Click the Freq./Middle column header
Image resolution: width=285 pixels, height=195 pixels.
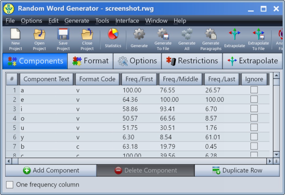(x=180, y=79)
